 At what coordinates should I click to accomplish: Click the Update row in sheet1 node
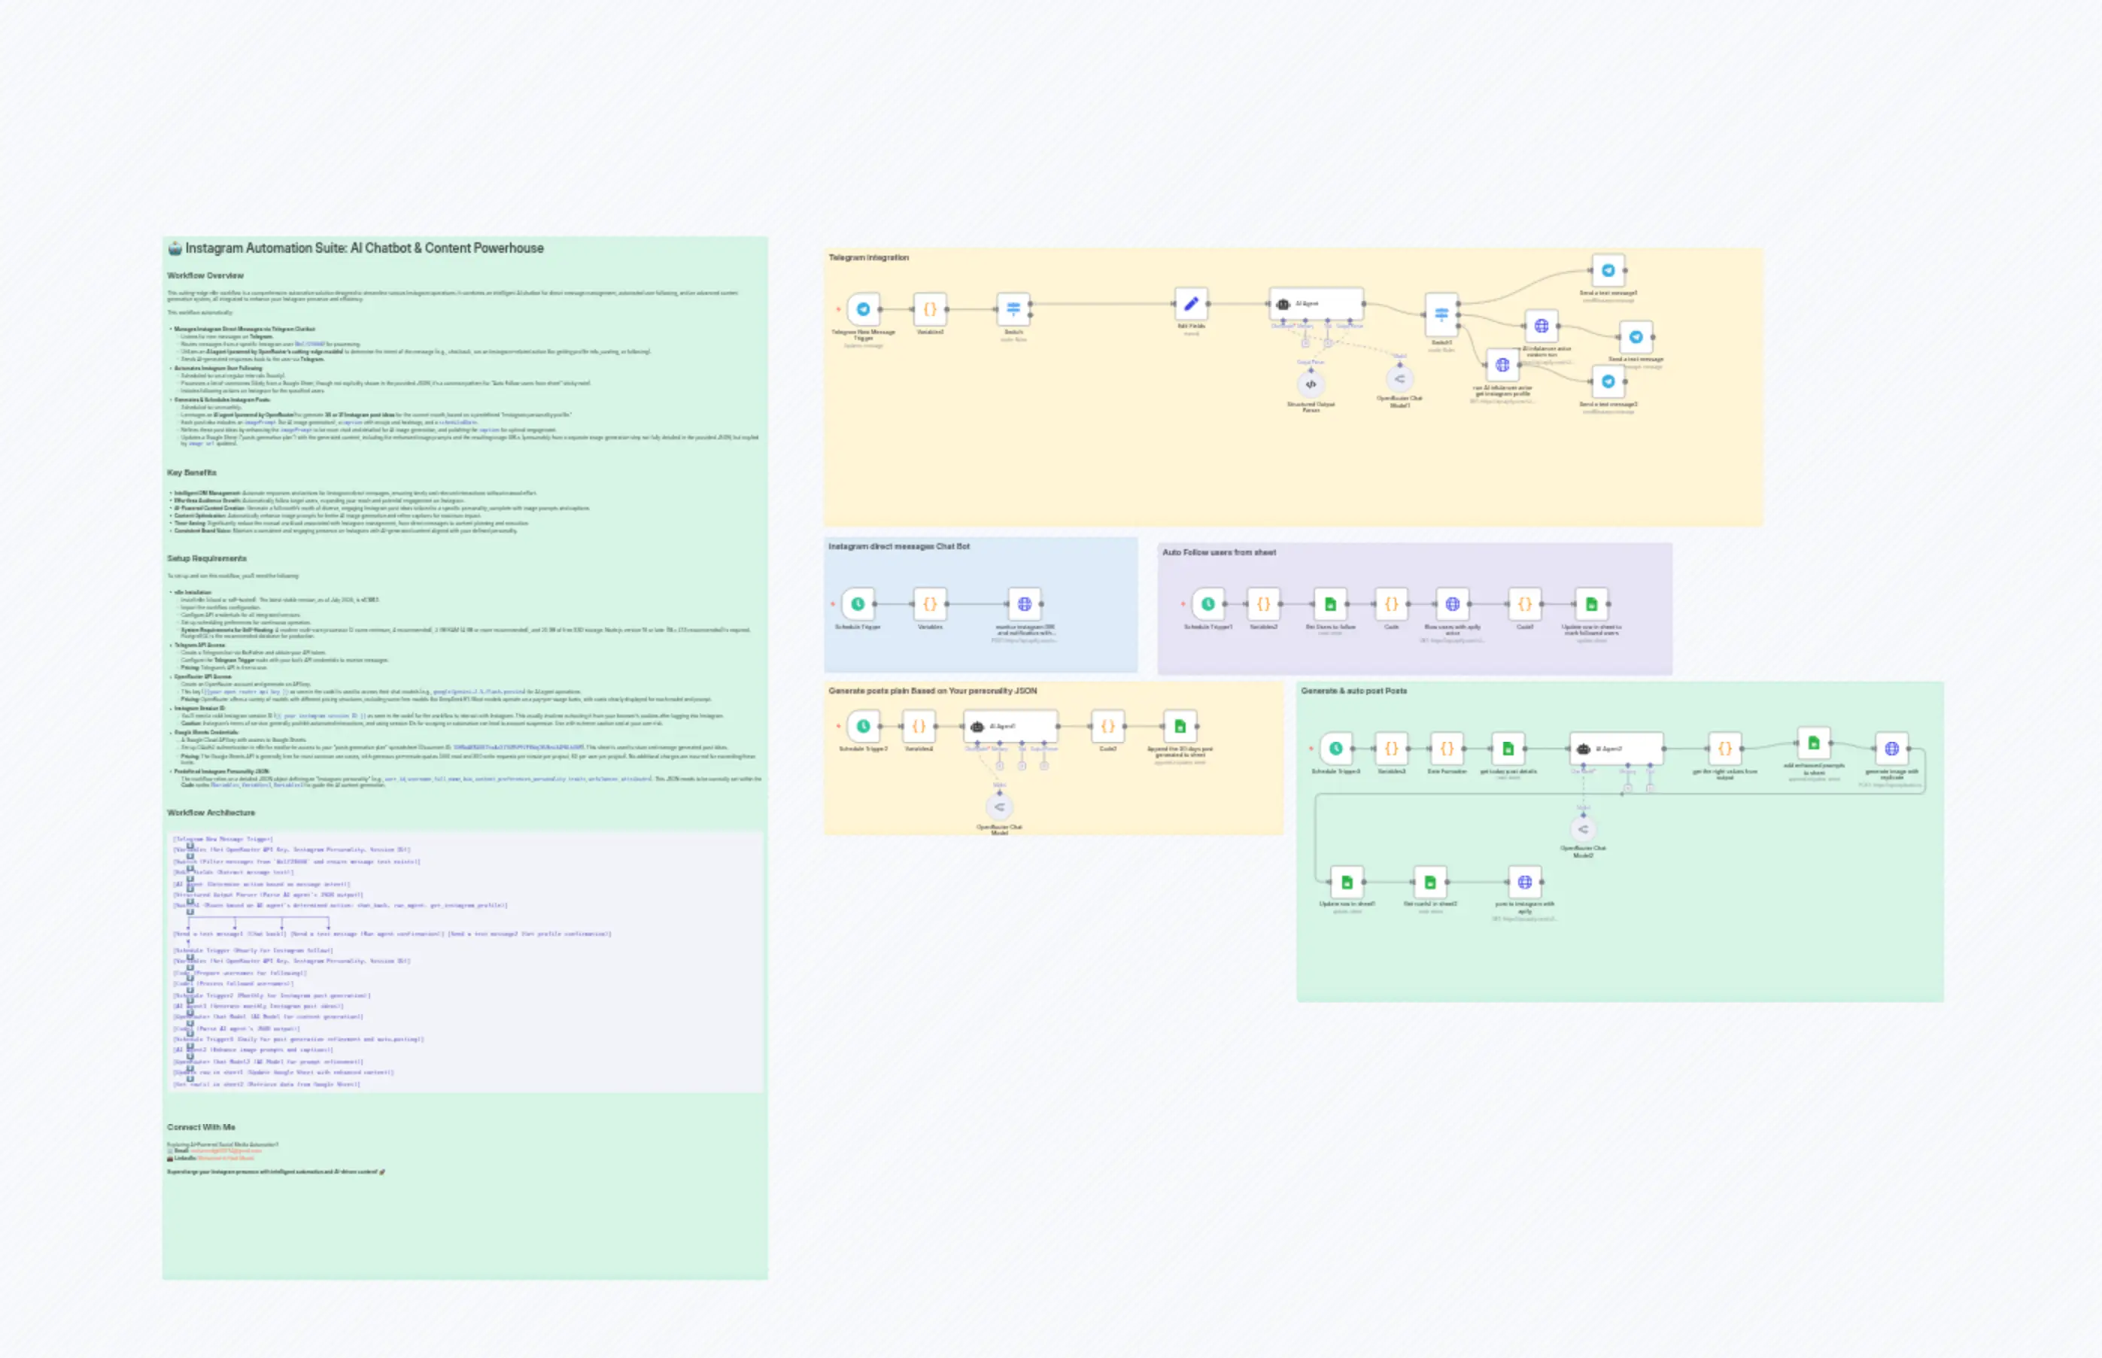tap(1347, 882)
